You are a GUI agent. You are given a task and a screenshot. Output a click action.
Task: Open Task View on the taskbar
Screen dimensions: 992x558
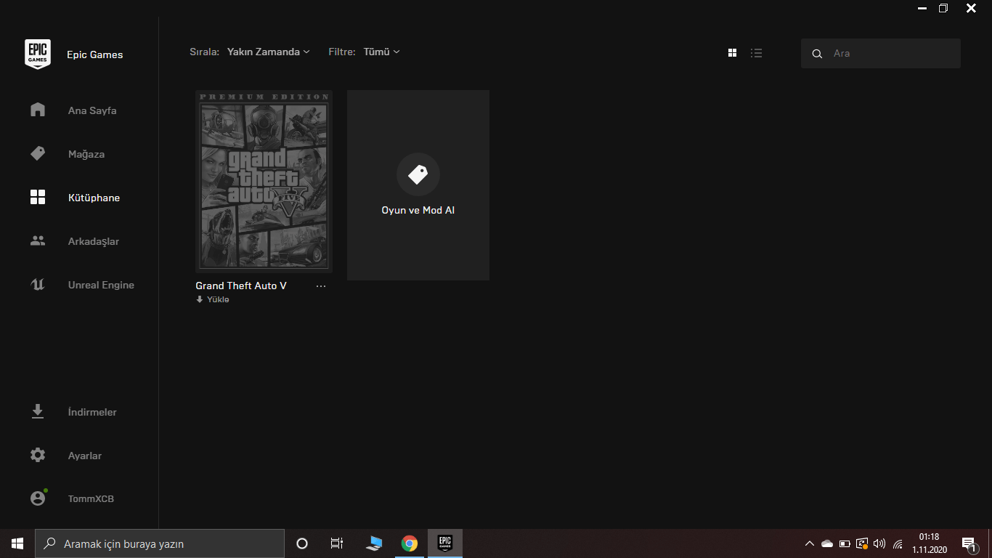point(337,543)
